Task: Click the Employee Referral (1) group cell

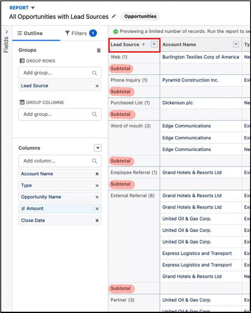Action: (134, 172)
